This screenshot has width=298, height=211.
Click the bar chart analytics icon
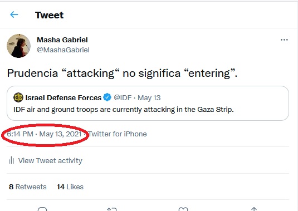11,160
